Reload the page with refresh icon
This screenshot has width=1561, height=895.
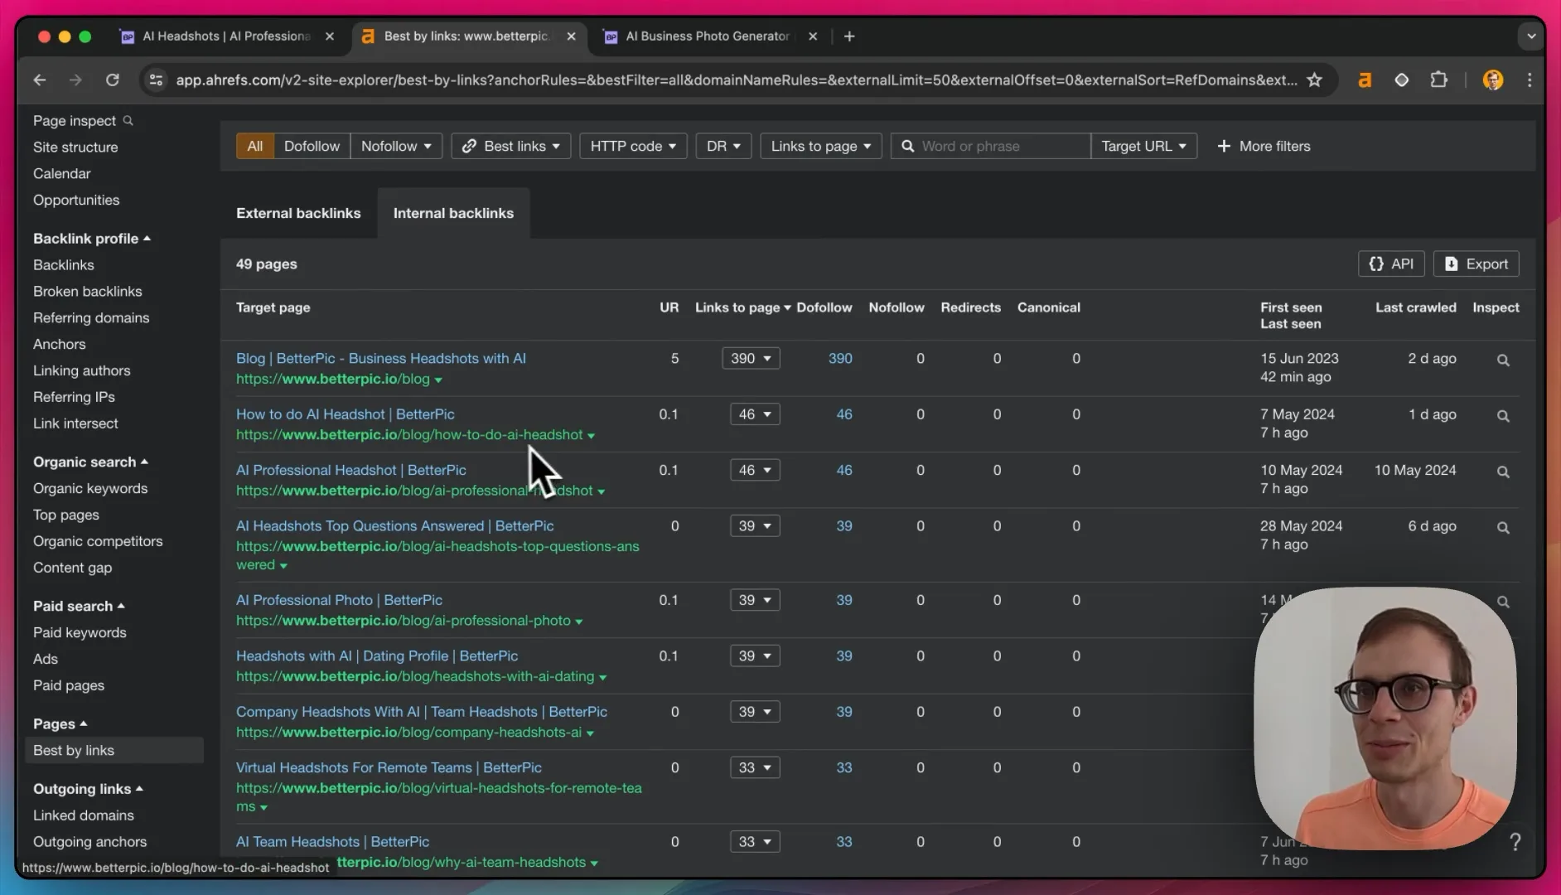113,80
